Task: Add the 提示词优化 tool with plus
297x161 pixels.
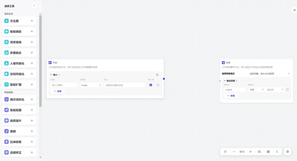Action: [x=32, y=99]
